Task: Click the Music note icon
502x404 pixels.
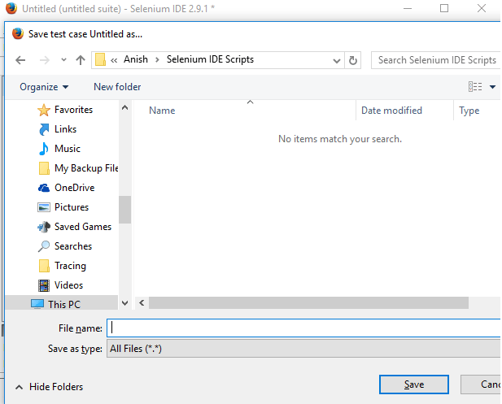Action: 44,149
